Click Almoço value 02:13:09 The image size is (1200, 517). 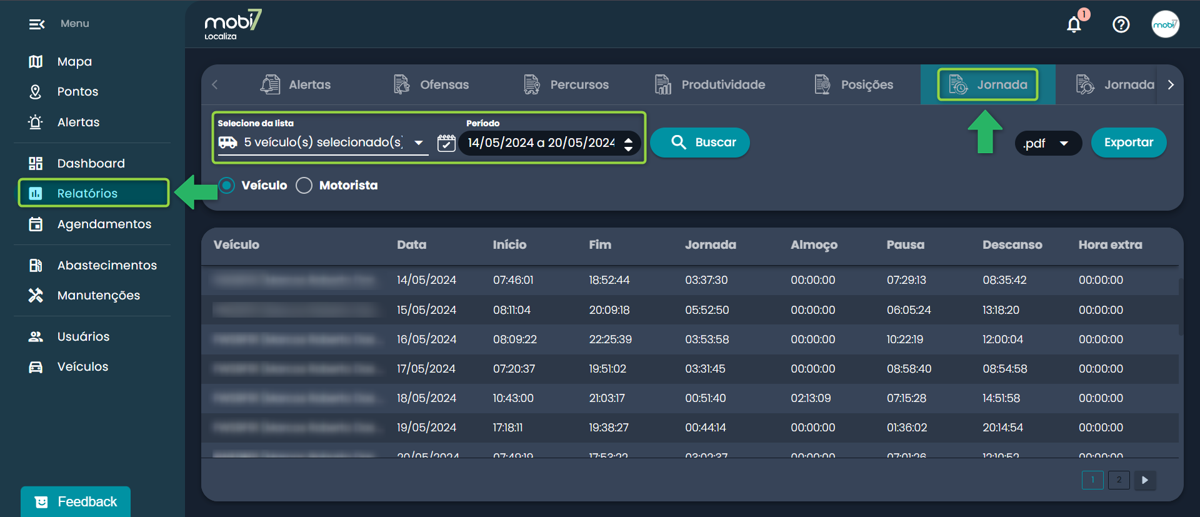(811, 398)
